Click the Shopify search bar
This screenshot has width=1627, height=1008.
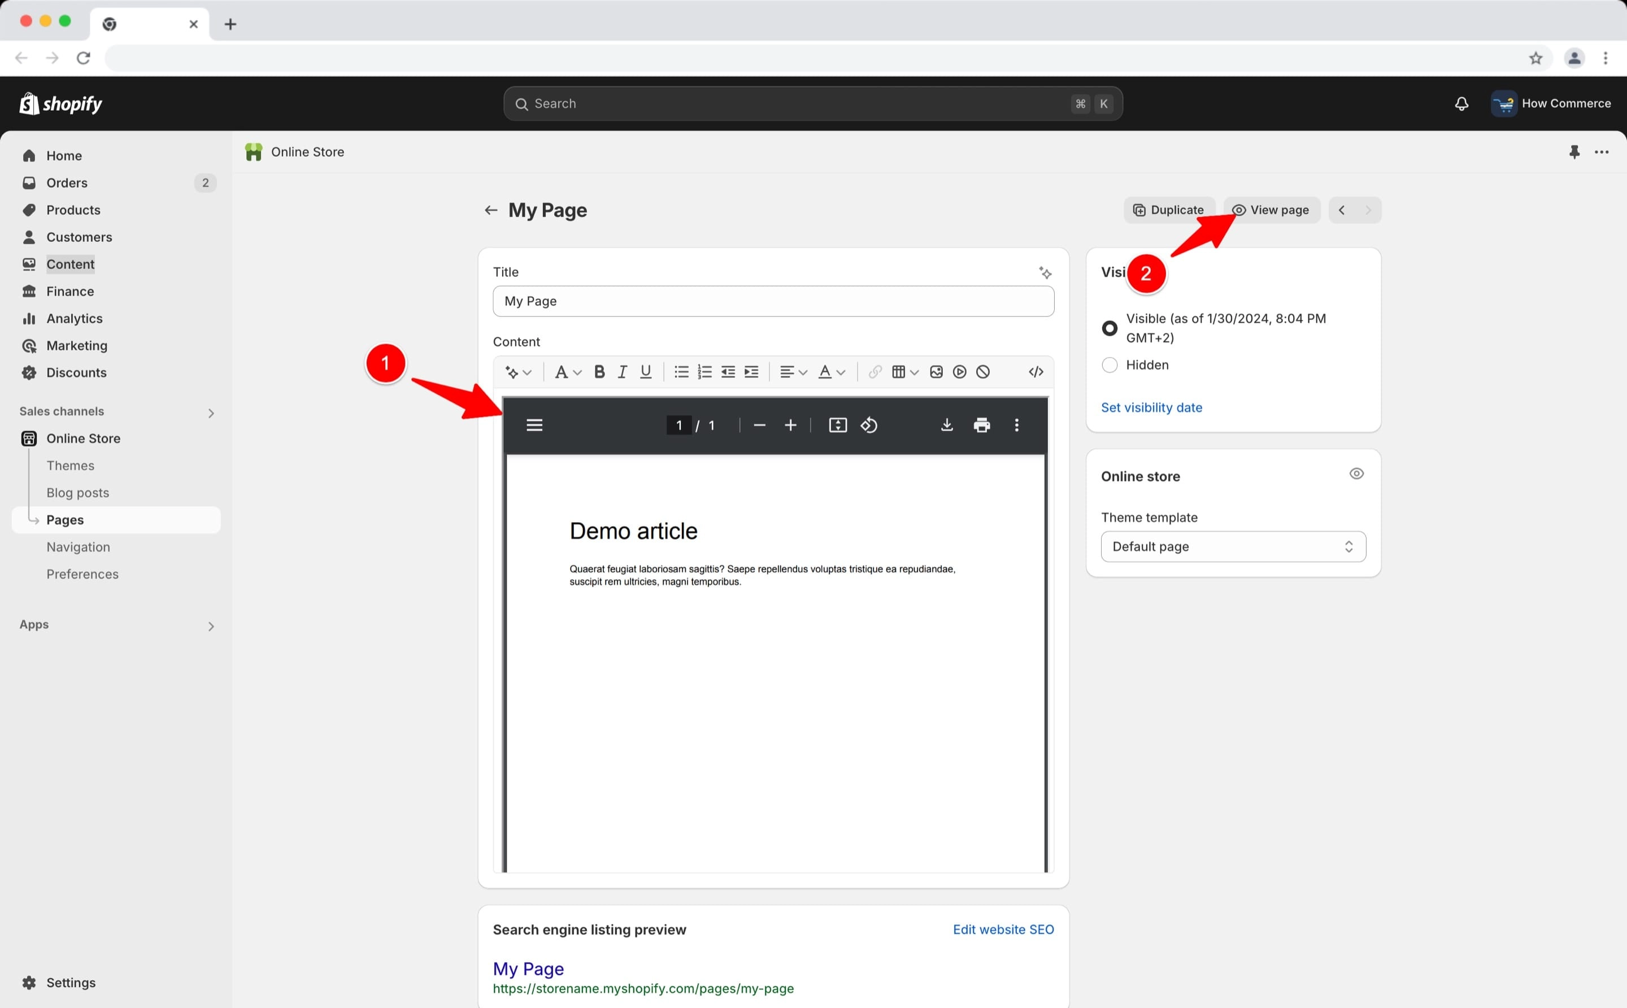coord(812,104)
